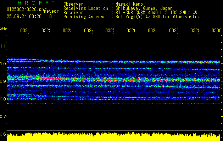Viewport: 223px width, 141px height.
Task: Click the green HROFFT title text
Action: [x=37, y=3]
